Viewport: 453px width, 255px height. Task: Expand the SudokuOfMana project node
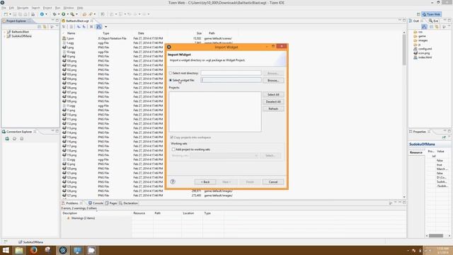[x=4, y=36]
